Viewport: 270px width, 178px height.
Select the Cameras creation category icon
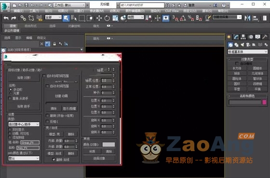(248, 45)
